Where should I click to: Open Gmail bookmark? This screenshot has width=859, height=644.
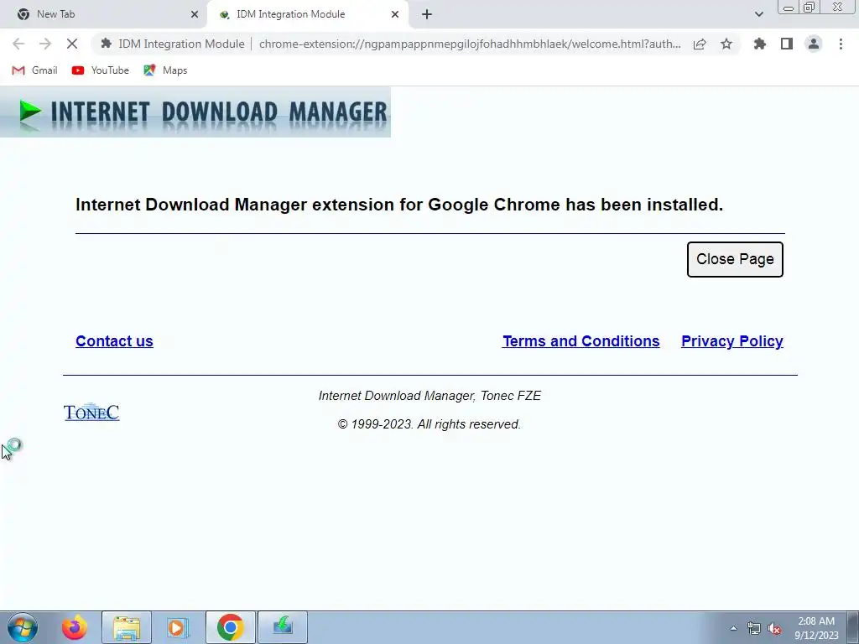tap(34, 70)
